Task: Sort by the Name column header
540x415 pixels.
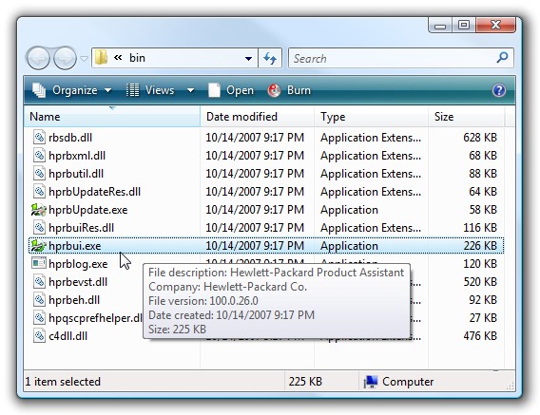Action: [x=112, y=117]
